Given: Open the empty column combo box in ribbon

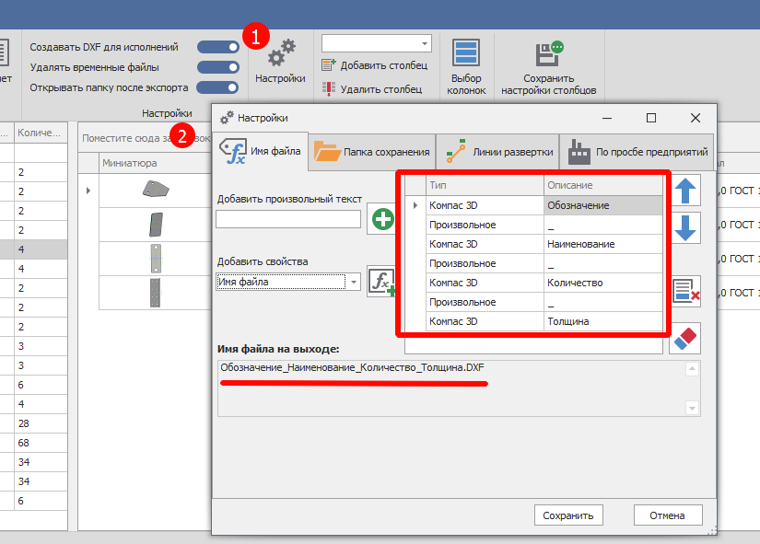Looking at the screenshot, I should pos(376,43).
